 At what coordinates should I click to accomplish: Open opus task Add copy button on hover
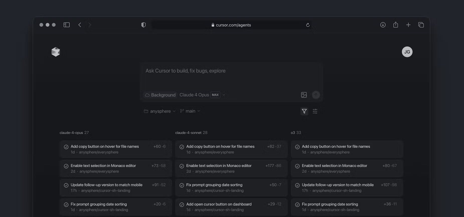point(116,149)
